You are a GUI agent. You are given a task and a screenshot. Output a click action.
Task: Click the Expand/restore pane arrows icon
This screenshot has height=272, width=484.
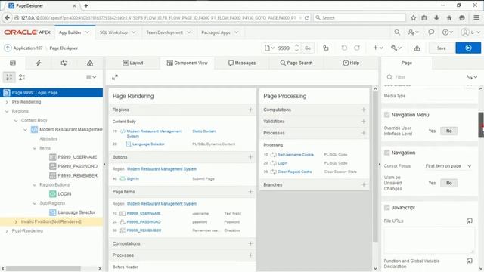click(115, 77)
